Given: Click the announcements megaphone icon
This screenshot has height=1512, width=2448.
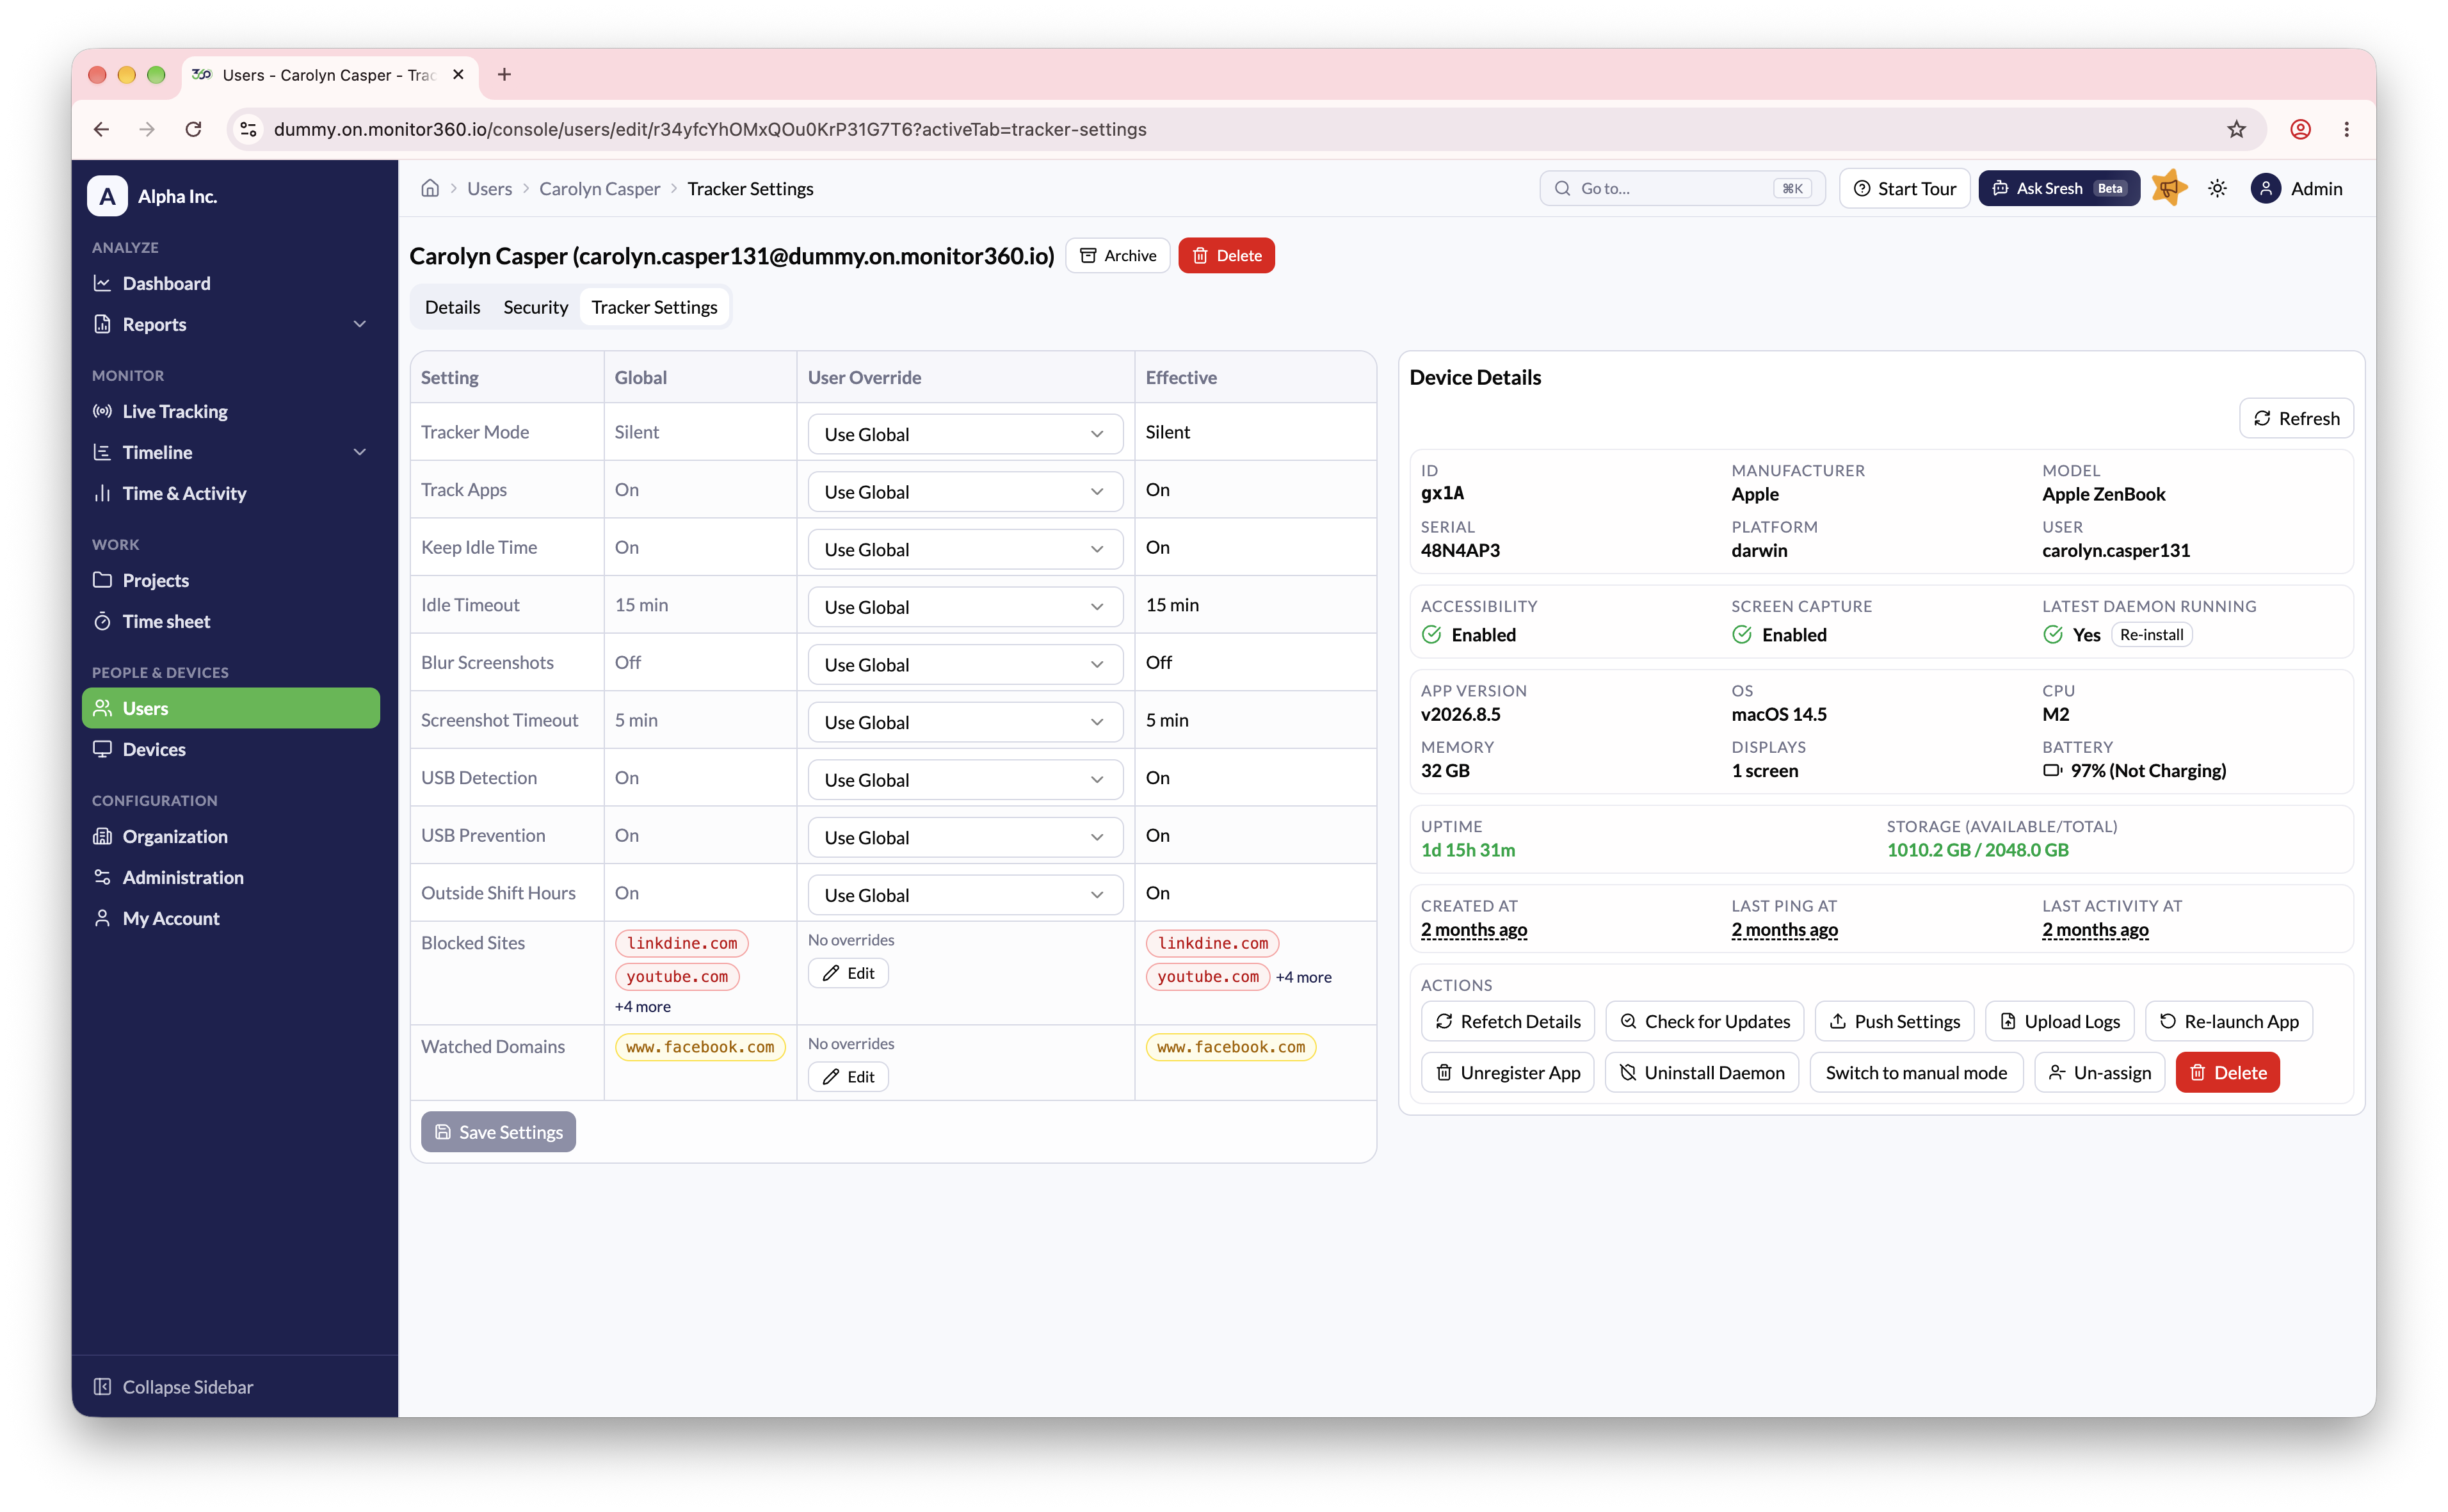Looking at the screenshot, I should click(2169, 188).
